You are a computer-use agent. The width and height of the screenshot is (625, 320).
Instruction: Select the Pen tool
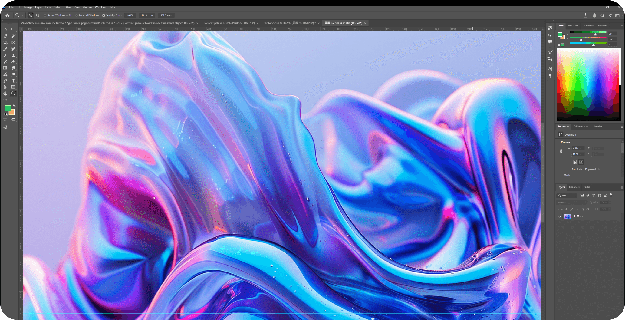tap(5, 81)
